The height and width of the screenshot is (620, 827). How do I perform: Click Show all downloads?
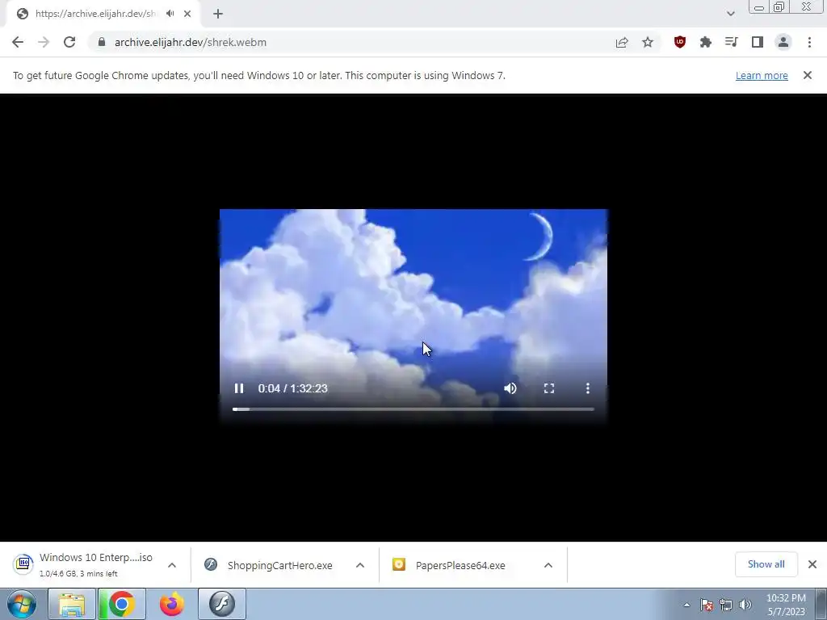[766, 564]
